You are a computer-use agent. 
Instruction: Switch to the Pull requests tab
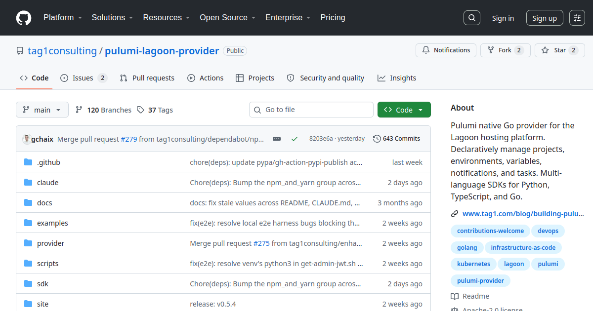coord(147,78)
